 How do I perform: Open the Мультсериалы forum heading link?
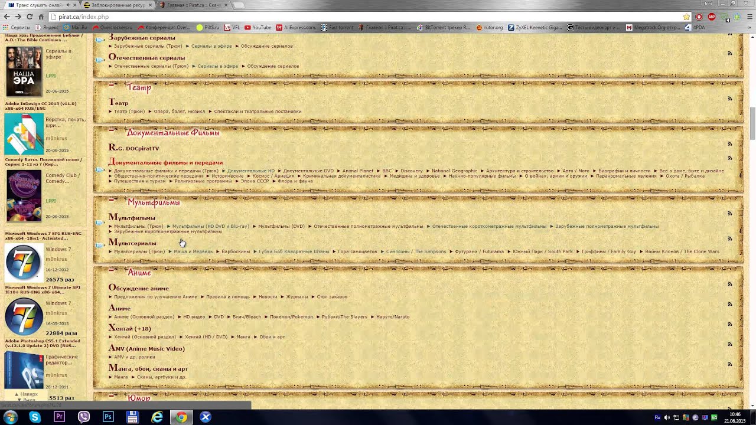[132, 243]
